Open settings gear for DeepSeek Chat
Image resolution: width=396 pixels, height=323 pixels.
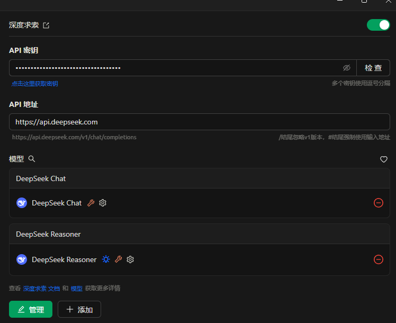[x=103, y=203]
